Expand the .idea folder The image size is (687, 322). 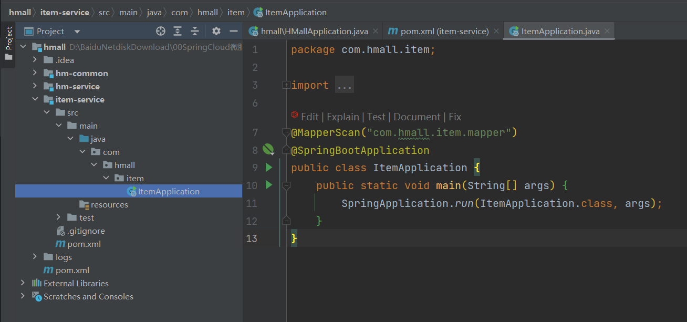coord(35,60)
